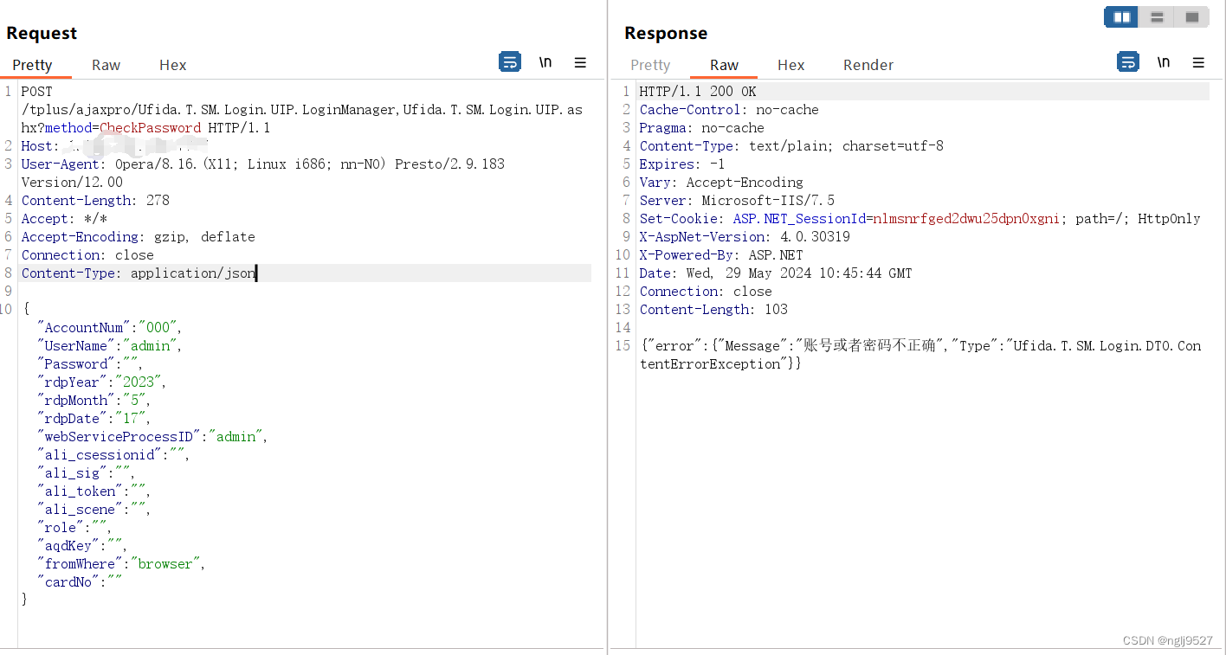The width and height of the screenshot is (1226, 655).
Task: Toggle word wrap icon in Request panel
Action: [x=510, y=62]
